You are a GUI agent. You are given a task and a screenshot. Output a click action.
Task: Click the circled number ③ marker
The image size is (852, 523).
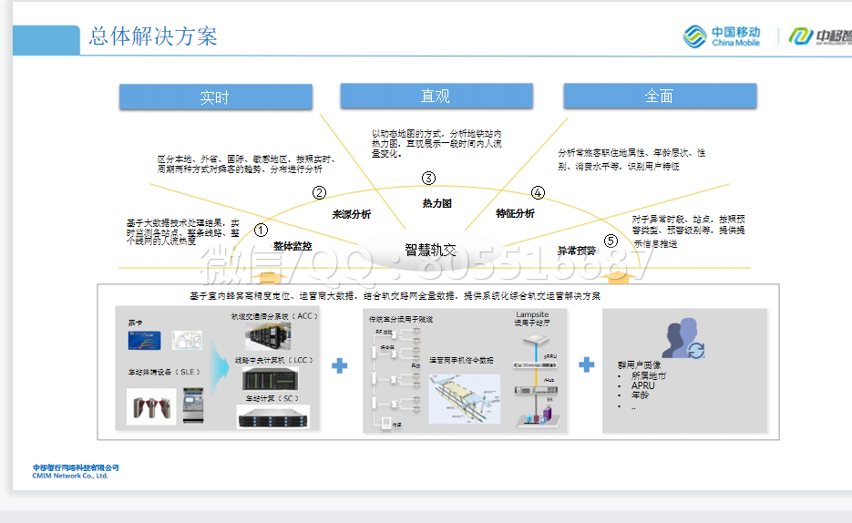tap(428, 179)
